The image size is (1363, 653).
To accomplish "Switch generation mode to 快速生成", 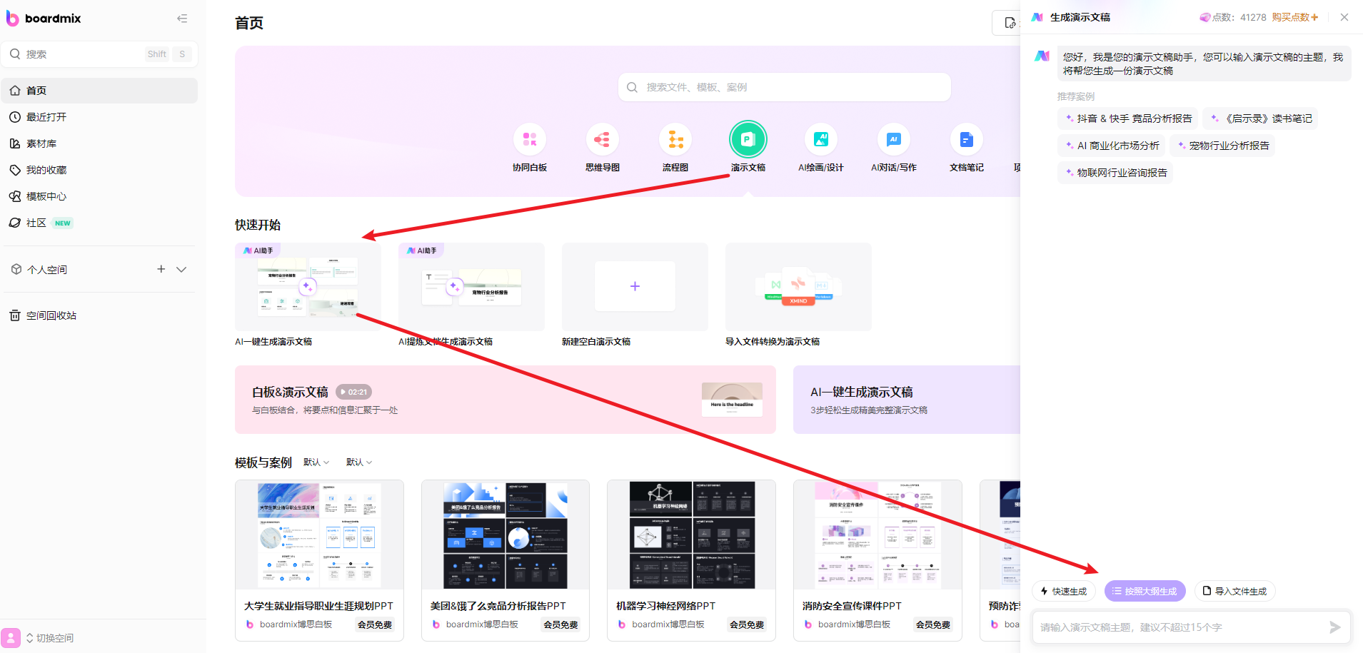I will (1063, 591).
